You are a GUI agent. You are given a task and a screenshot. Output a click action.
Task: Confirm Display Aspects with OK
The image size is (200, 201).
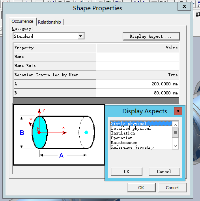click(x=127, y=171)
